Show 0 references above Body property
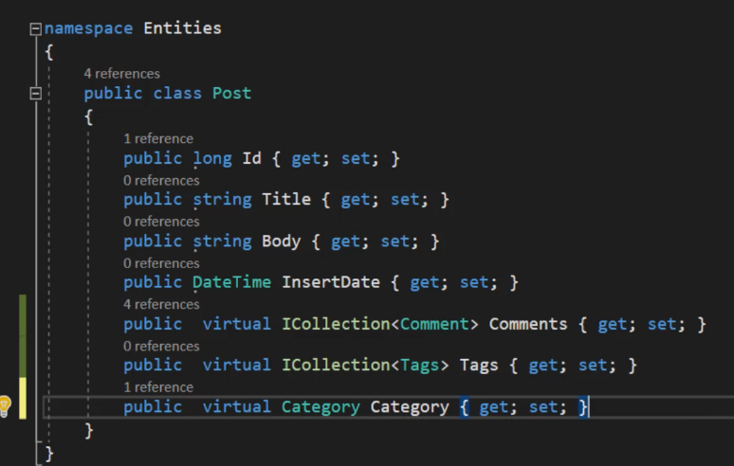Viewport: 734px width, 466px height. (x=161, y=222)
